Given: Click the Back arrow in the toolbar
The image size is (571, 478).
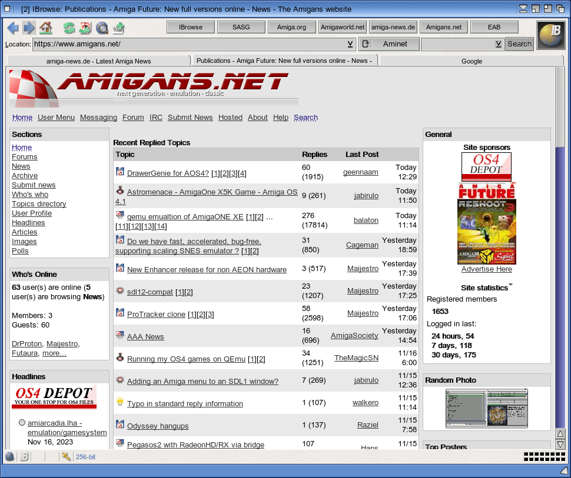Looking at the screenshot, I should coord(12,28).
